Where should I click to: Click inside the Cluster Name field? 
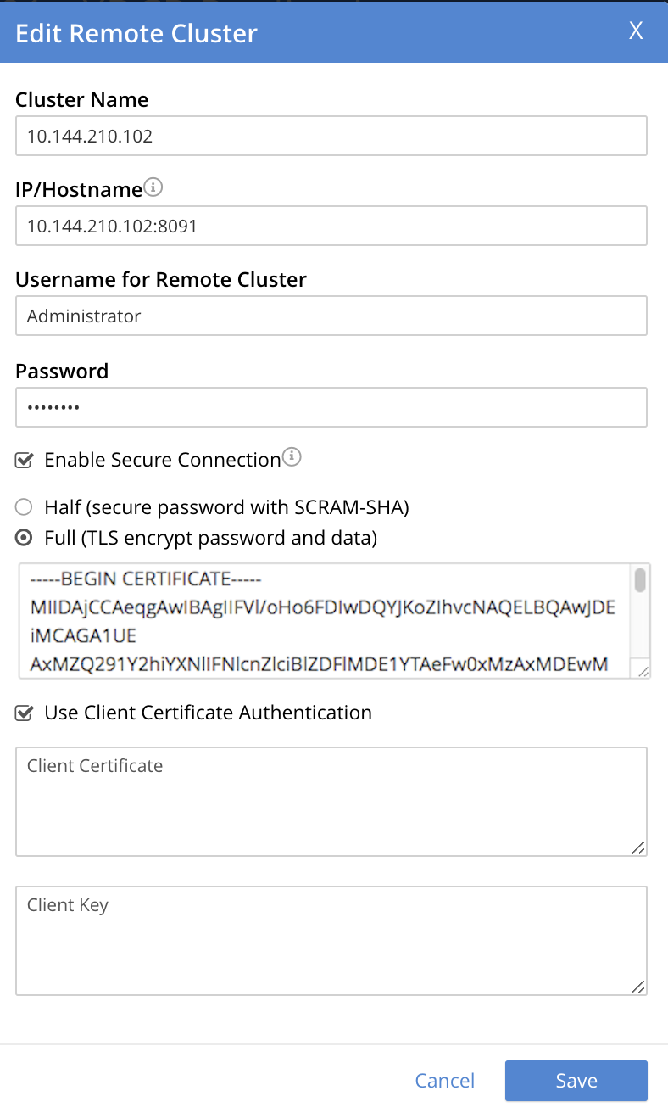point(331,136)
